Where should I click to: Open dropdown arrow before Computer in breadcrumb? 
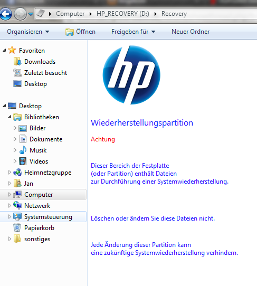click(x=50, y=14)
